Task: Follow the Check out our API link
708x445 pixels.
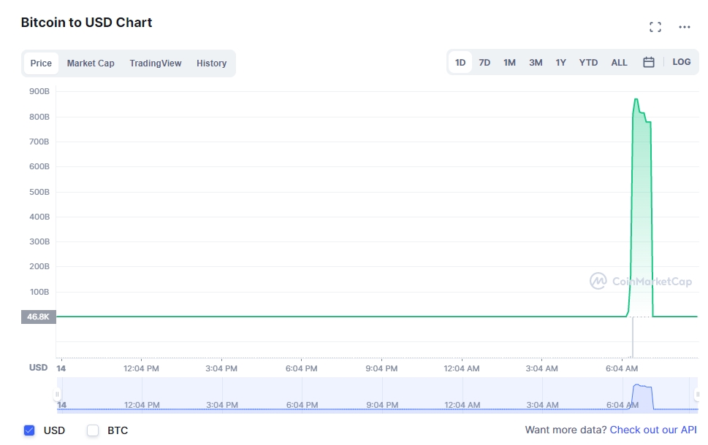Action: 653,430
